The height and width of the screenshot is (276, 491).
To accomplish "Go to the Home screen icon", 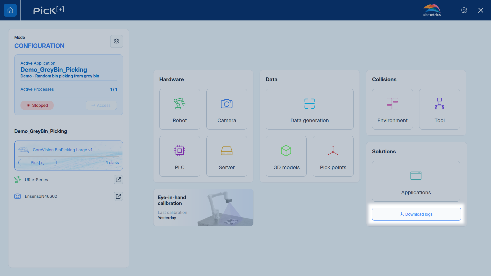I will pyautogui.click(x=10, y=10).
